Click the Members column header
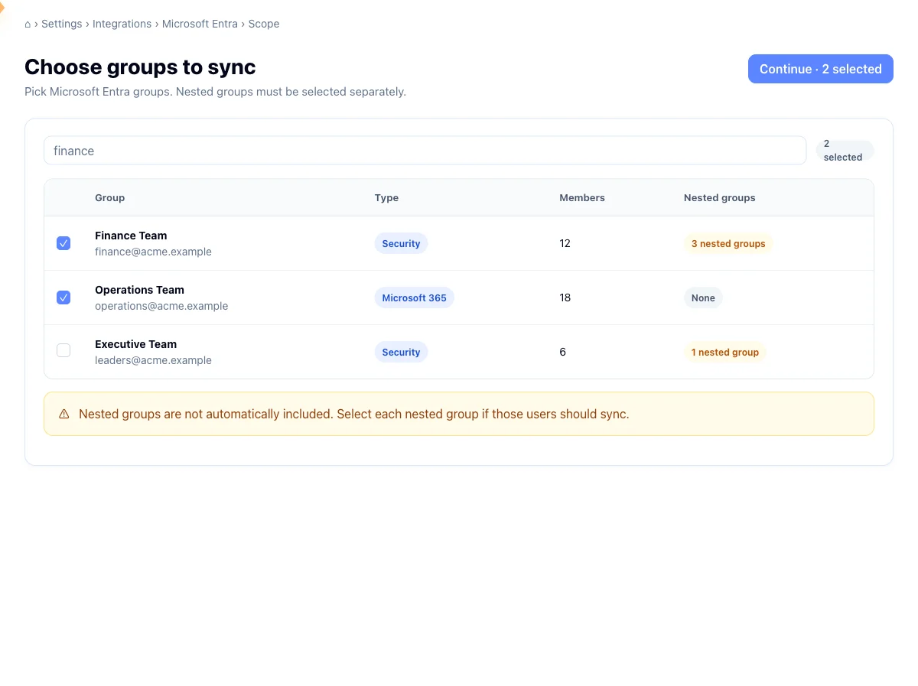 581,197
